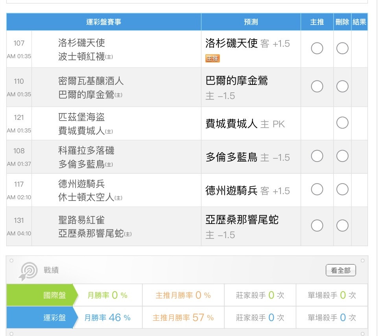This screenshot has width=382, height=336.
Task: Select 主推 radio for 巴爾的摩金鶯 row
Action: pos(317,86)
